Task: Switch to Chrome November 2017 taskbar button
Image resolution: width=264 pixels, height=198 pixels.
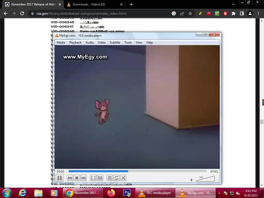Action: (83, 193)
